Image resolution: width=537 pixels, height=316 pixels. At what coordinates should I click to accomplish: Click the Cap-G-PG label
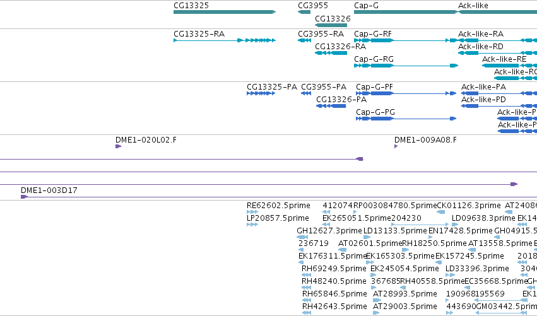point(375,112)
